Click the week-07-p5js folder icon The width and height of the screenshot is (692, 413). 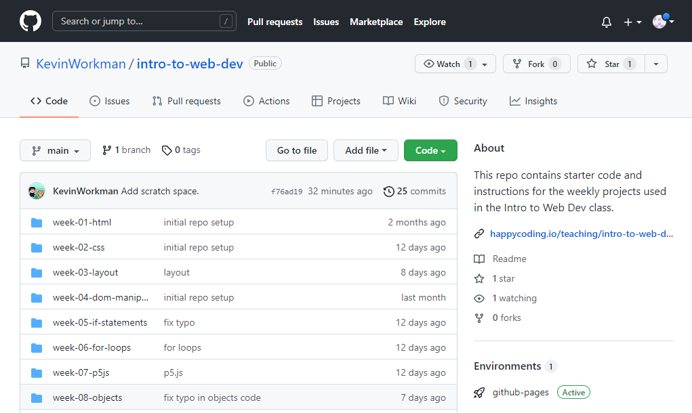(37, 373)
